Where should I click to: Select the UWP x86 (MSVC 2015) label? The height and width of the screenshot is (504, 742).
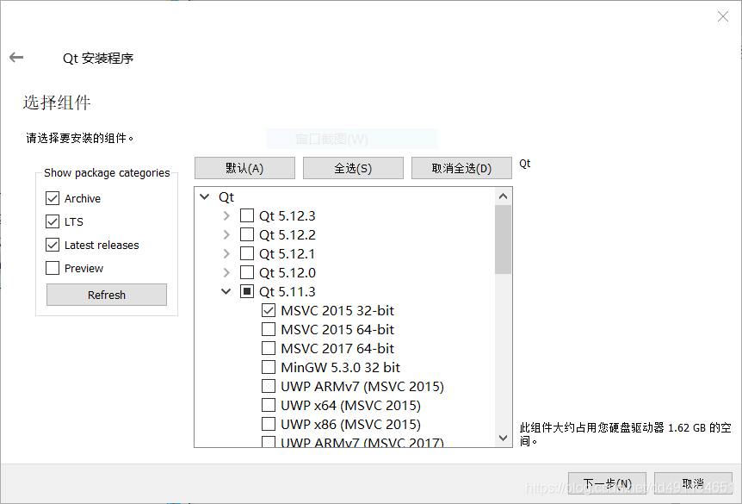350,425
